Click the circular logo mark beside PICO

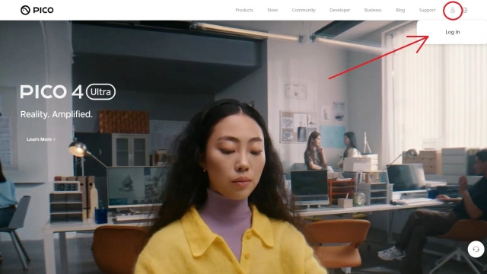click(25, 10)
